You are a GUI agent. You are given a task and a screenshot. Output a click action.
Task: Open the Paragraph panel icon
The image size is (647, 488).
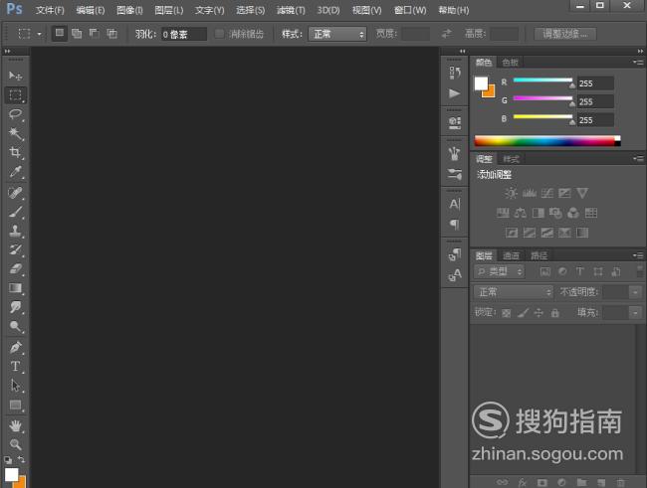(x=455, y=225)
